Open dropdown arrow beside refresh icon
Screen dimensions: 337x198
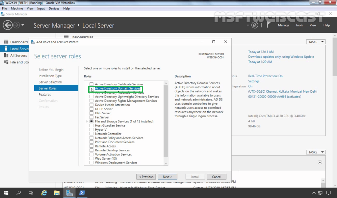pyautogui.click(x=248, y=25)
